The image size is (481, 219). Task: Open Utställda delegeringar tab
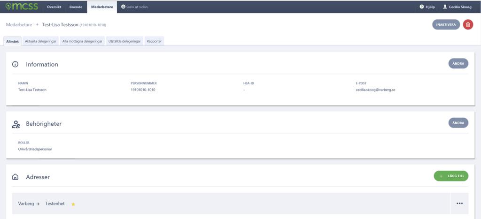point(124,41)
